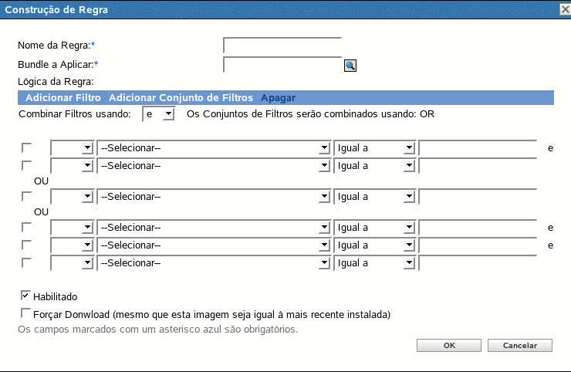Click Apagar in the filter toolbar
571x372 pixels.
(278, 98)
